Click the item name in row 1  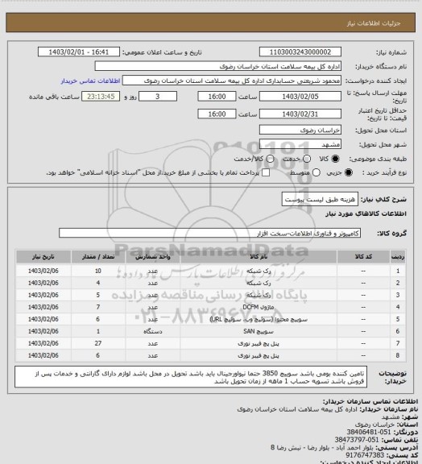tap(259, 271)
